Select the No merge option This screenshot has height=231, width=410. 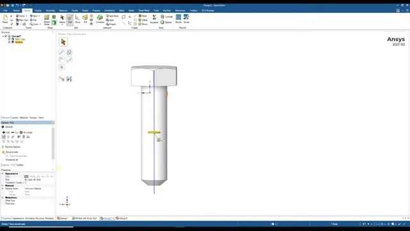[x=26, y=133]
